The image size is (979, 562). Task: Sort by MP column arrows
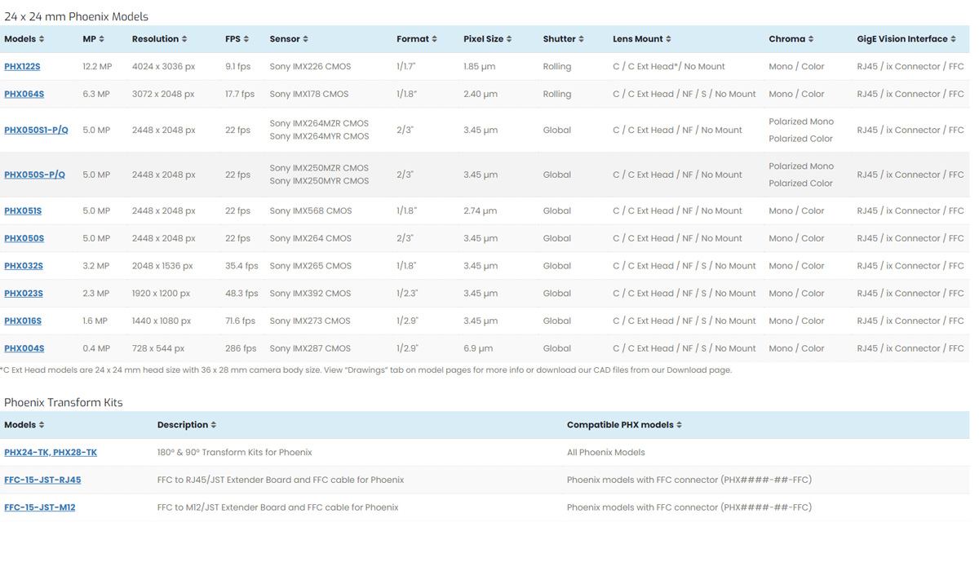[102, 39]
